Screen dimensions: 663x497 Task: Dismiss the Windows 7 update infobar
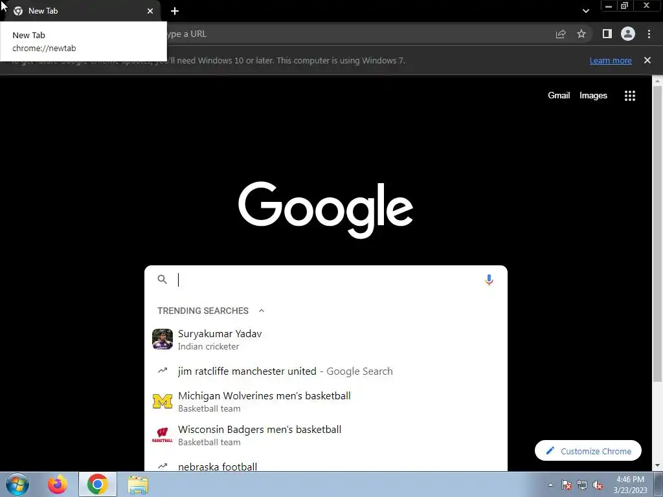click(x=647, y=60)
